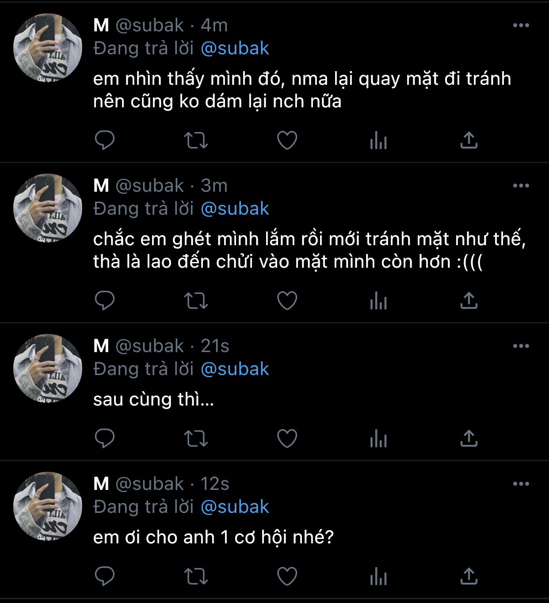This screenshot has width=549, height=603.
Task: Open @subak mention link in the 12s tweet
Action: (235, 507)
